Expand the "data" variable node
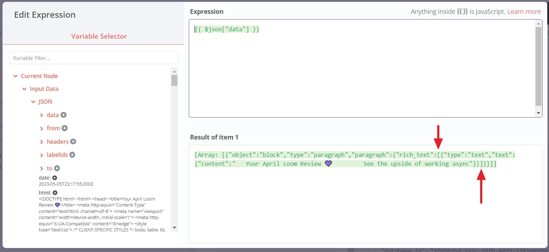549x252 pixels. (x=41, y=115)
